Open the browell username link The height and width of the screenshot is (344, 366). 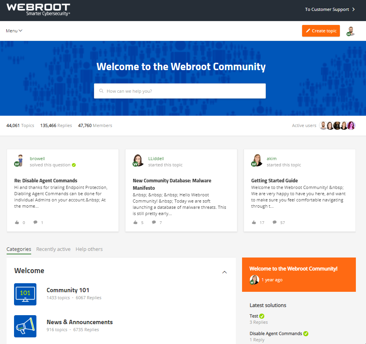click(x=37, y=159)
